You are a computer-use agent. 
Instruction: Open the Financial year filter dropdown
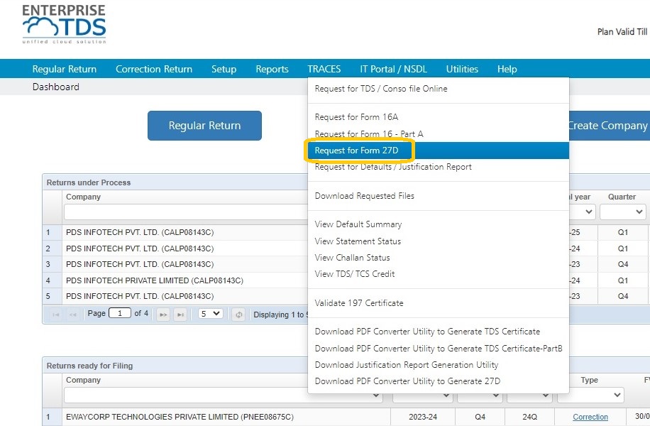[583, 212]
